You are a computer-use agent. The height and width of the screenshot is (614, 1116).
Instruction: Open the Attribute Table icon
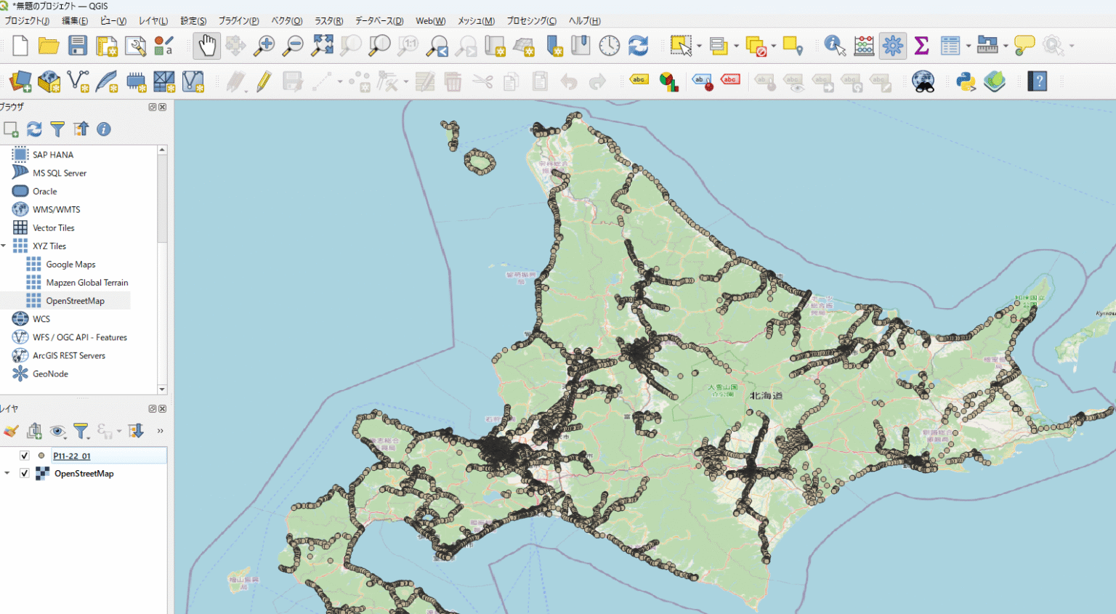coord(950,45)
